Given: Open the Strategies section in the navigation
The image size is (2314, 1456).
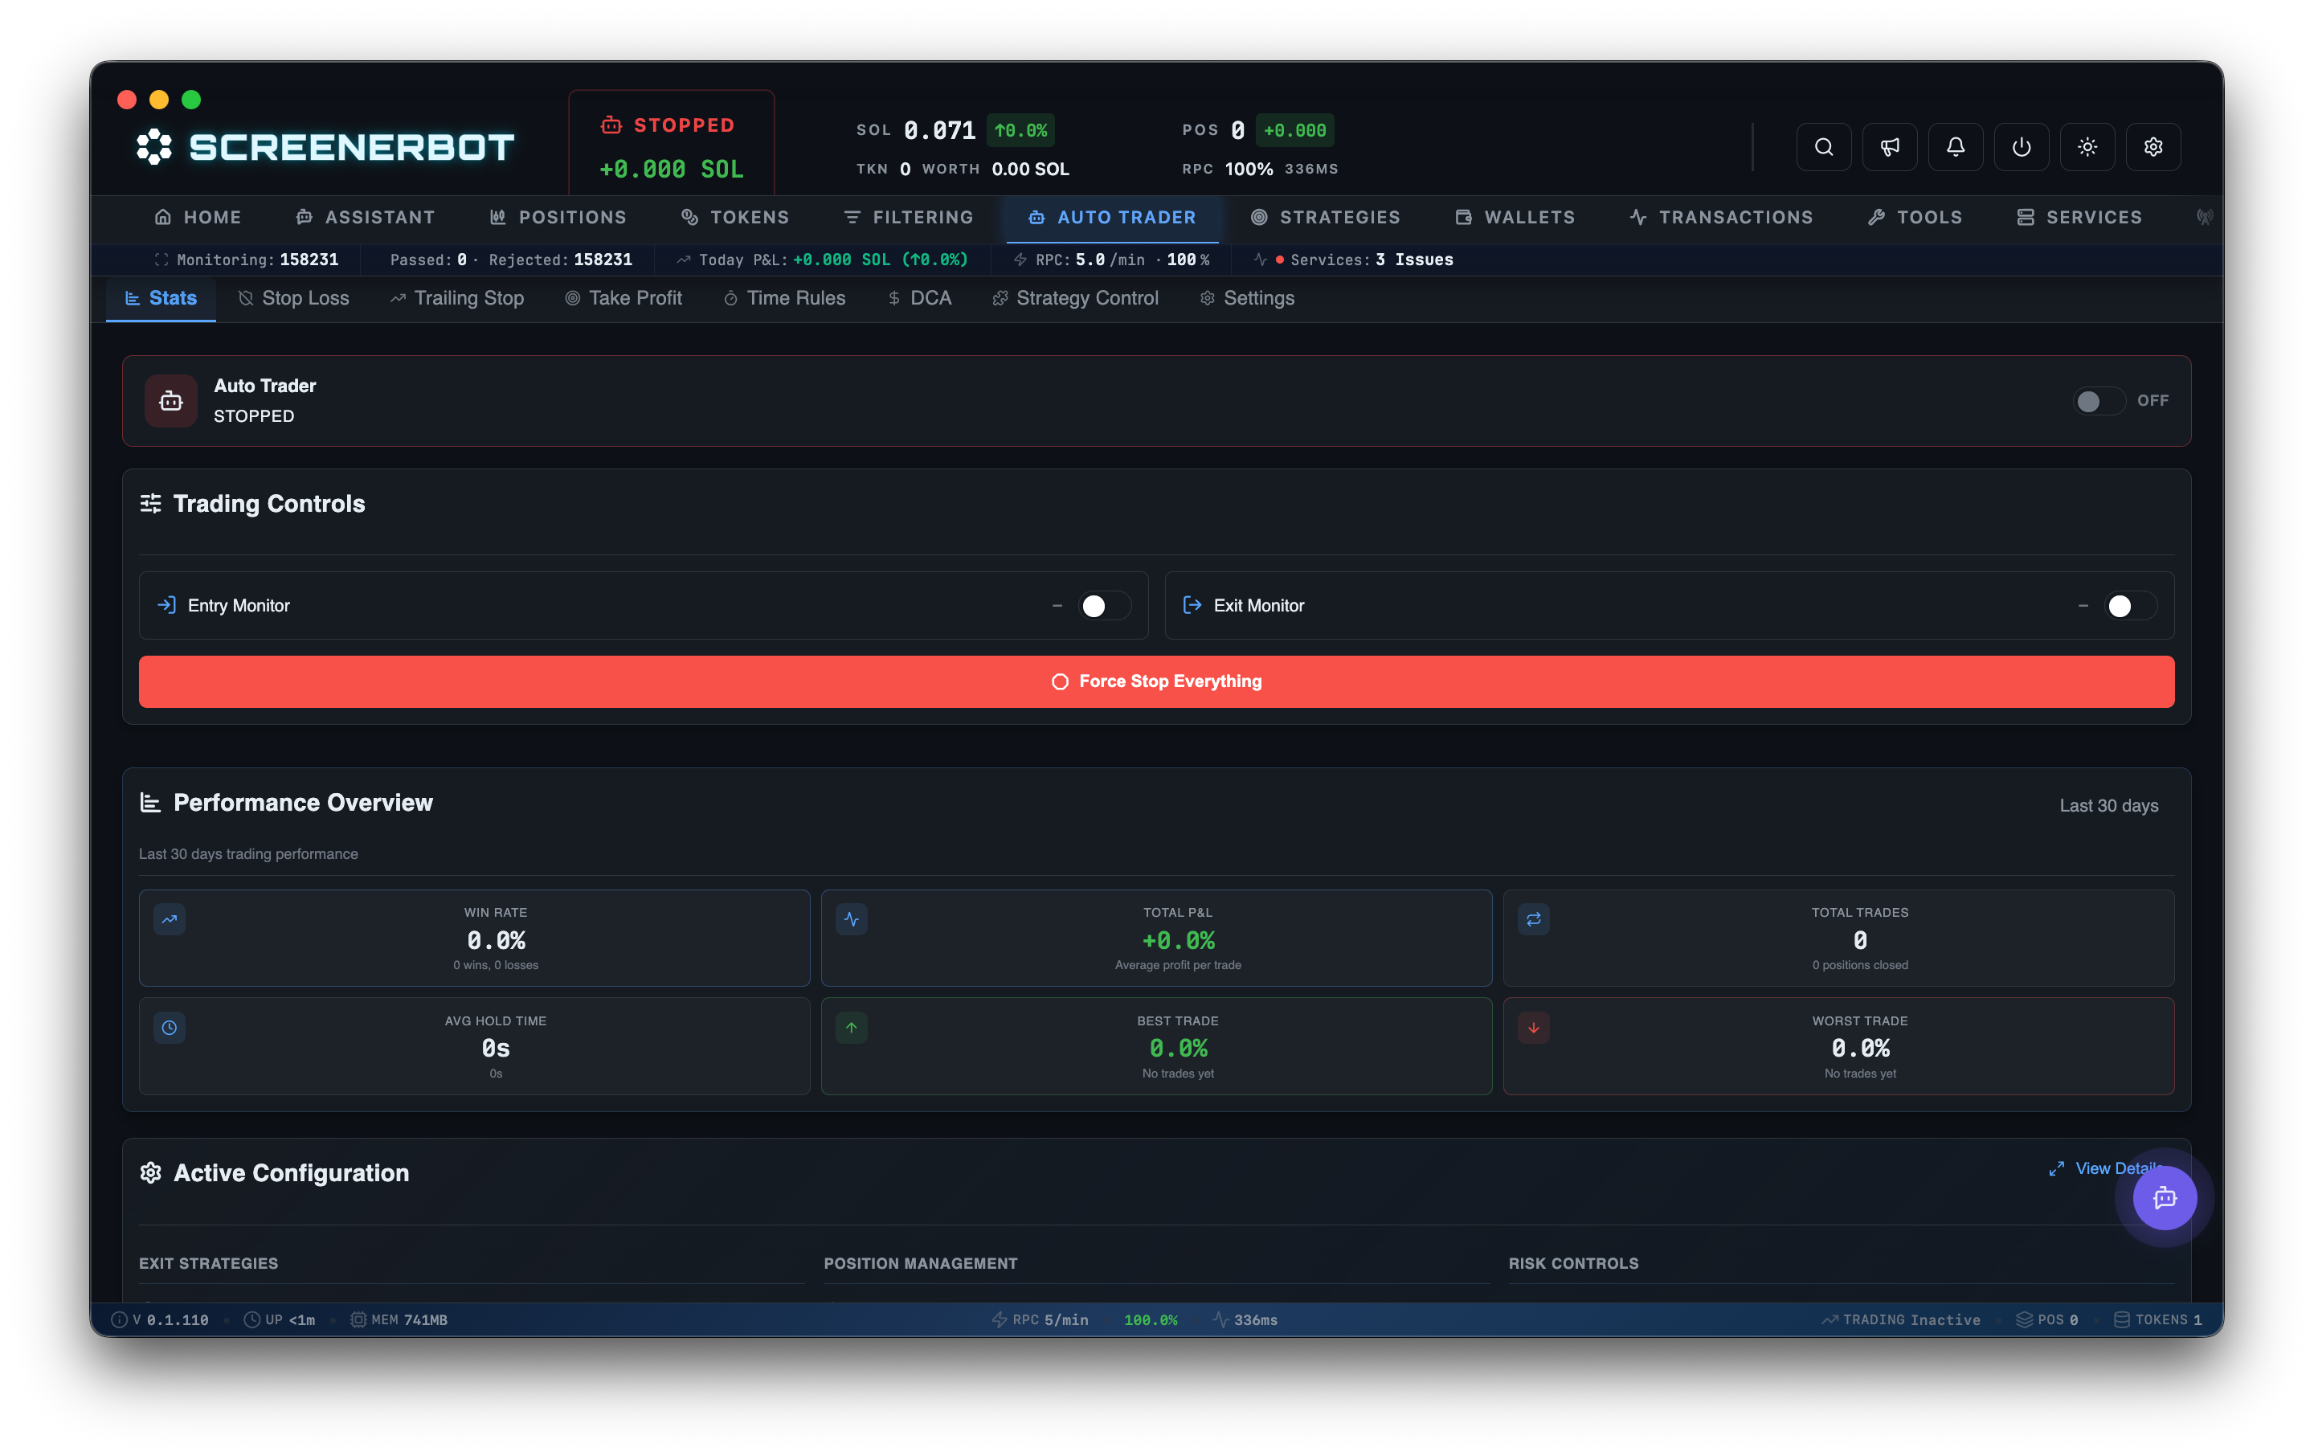Looking at the screenshot, I should pos(1327,216).
